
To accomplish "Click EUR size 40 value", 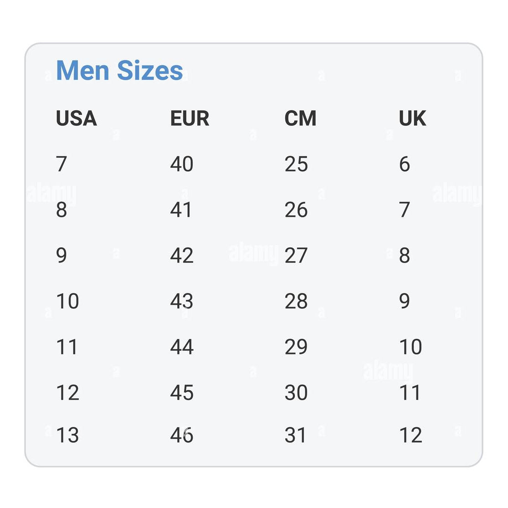I will coord(182,164).
